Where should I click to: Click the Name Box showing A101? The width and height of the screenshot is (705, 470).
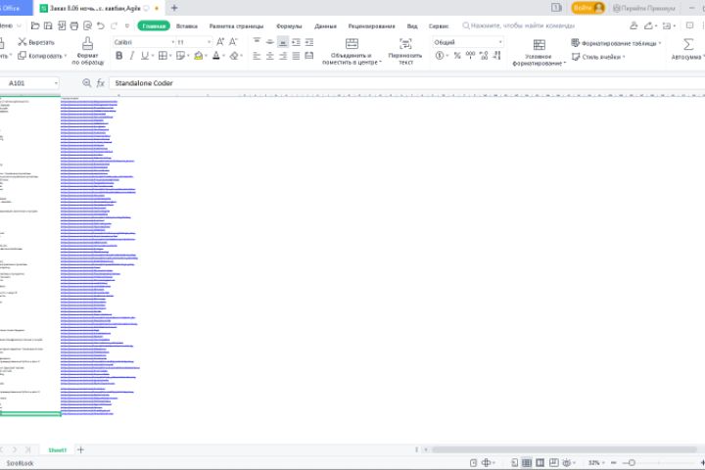coord(27,83)
